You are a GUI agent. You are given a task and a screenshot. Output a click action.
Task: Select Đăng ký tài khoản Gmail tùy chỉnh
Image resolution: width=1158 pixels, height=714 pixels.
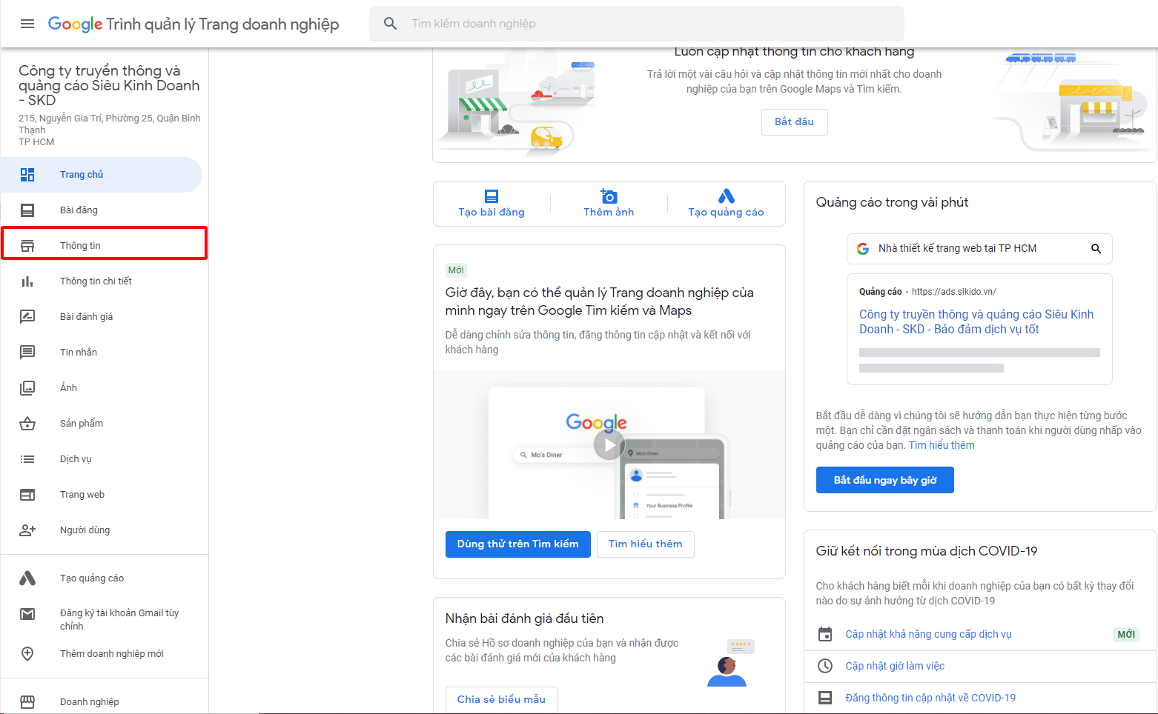coord(102,619)
